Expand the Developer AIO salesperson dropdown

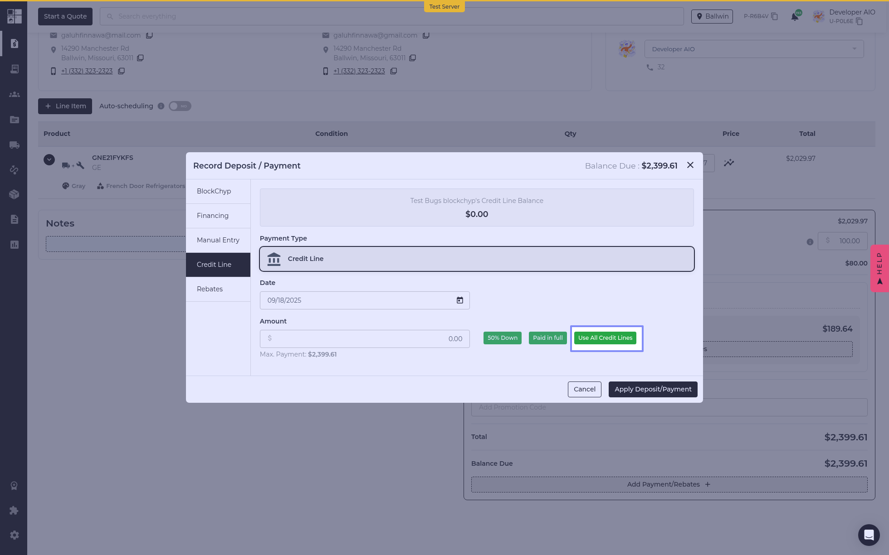[753, 49]
